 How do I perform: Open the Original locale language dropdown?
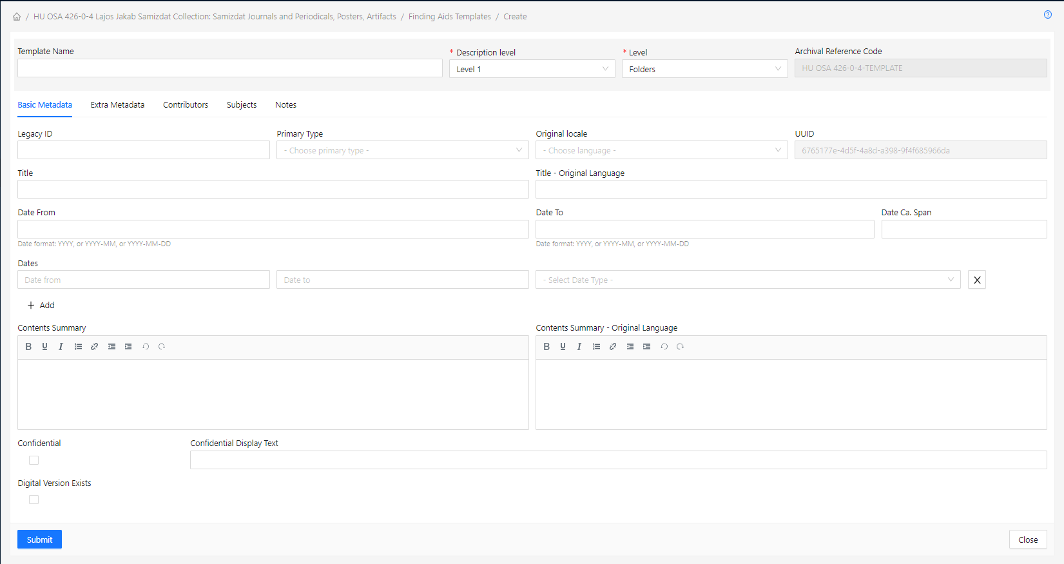coord(662,150)
